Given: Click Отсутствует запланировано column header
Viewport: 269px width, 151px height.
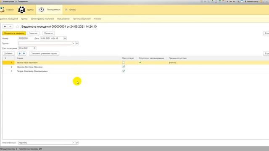Looking at the screenshot, I should click(x=151, y=58).
